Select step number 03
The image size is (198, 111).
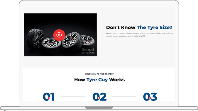pyautogui.click(x=150, y=97)
